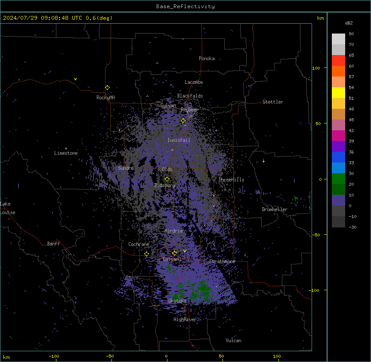Click the white plus marker north of Drumheller
Screen dimensions: 371x362
(263, 161)
